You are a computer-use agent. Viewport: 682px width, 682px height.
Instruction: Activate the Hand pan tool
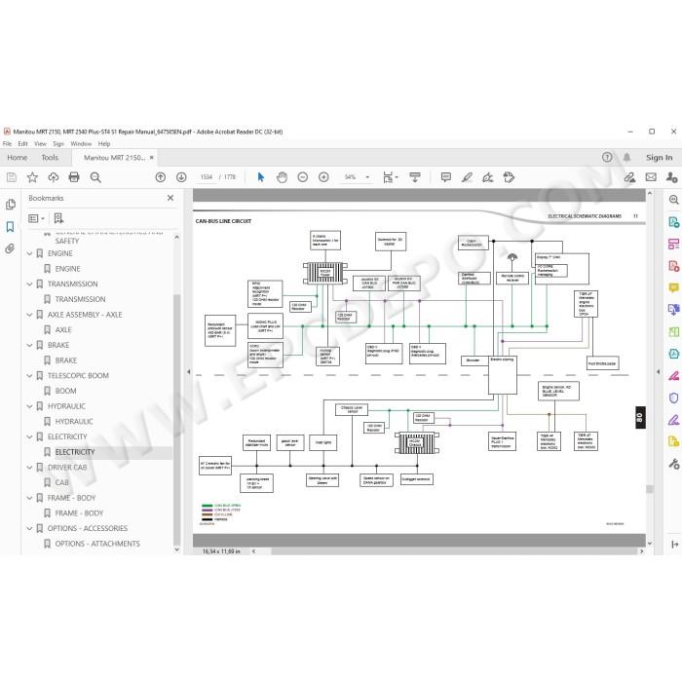tap(282, 177)
